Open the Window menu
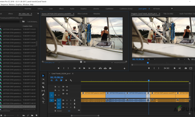The height and width of the screenshot is (117, 195). pos(26,4)
